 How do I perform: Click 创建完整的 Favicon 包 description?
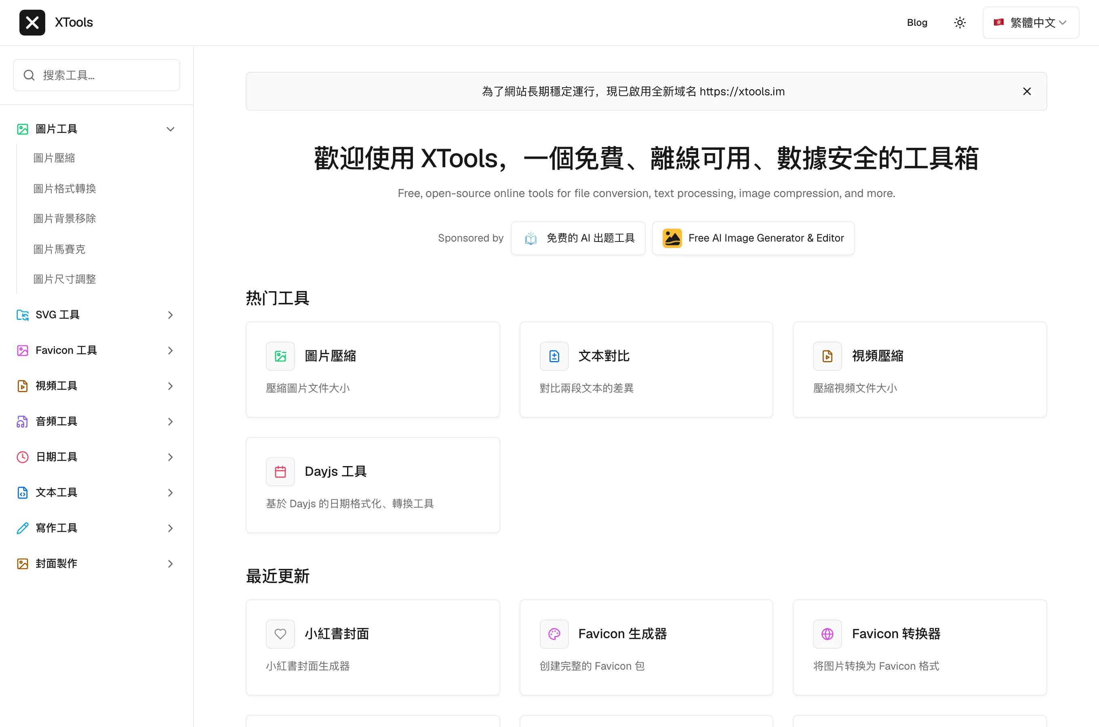(592, 666)
